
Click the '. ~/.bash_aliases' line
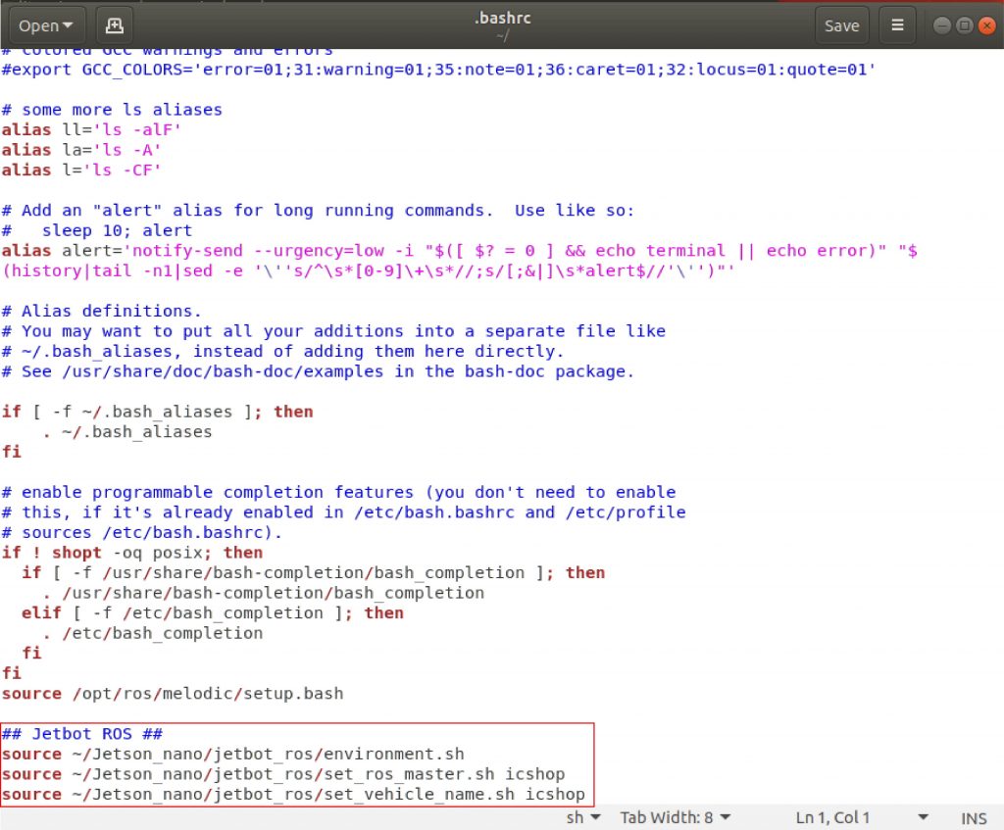click(x=126, y=431)
